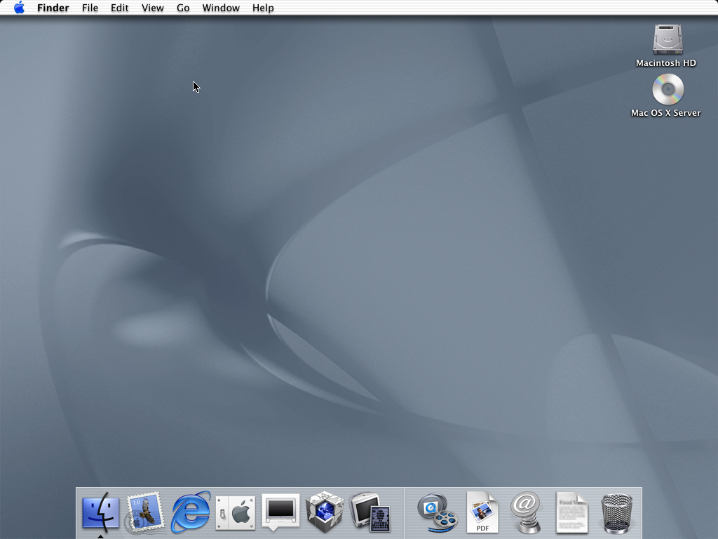Viewport: 718px width, 539px height.
Task: Click the Finder icon in the Dock
Action: point(101,512)
